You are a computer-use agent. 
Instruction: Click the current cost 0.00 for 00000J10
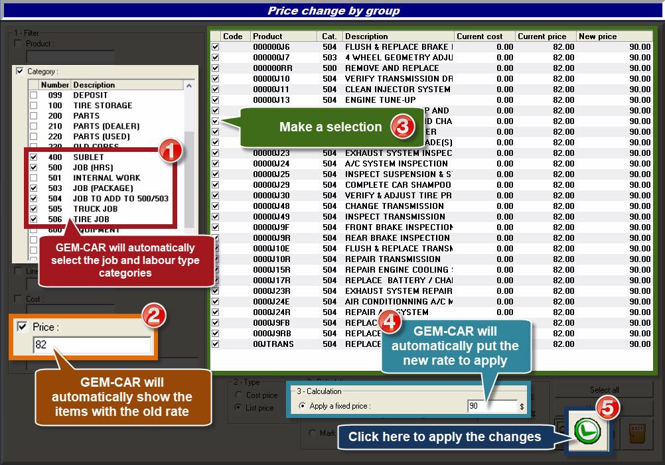click(504, 78)
